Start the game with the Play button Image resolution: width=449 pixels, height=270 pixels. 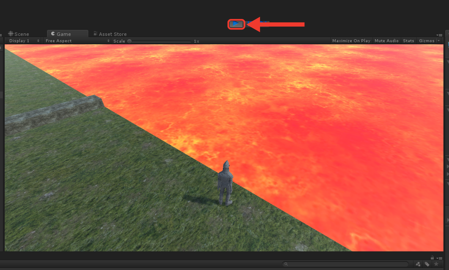(236, 24)
